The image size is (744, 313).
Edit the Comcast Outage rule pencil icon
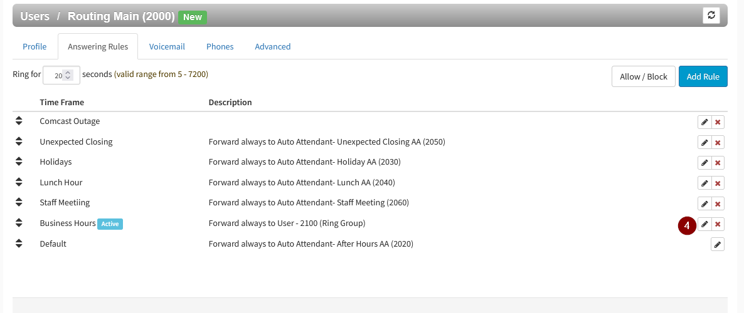[704, 122]
